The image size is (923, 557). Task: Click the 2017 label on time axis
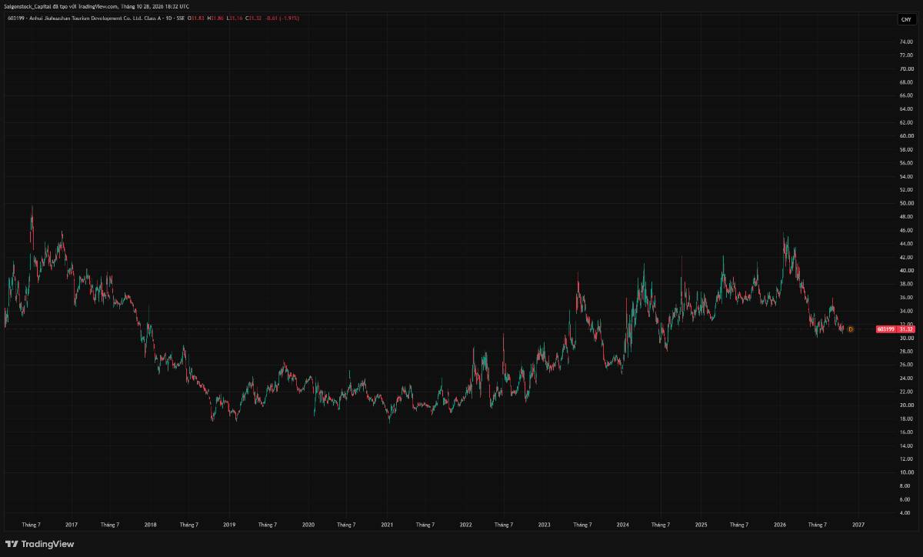(72, 525)
